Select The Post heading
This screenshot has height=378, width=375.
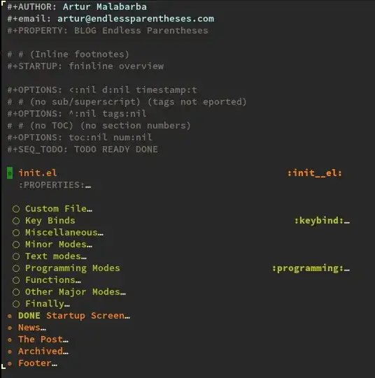tap(43, 339)
